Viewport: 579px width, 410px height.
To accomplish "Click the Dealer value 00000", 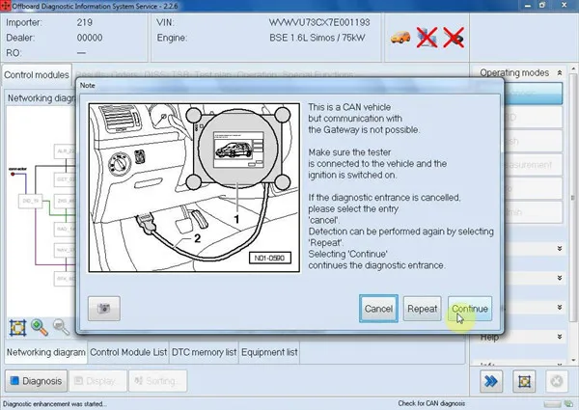I will (90, 38).
